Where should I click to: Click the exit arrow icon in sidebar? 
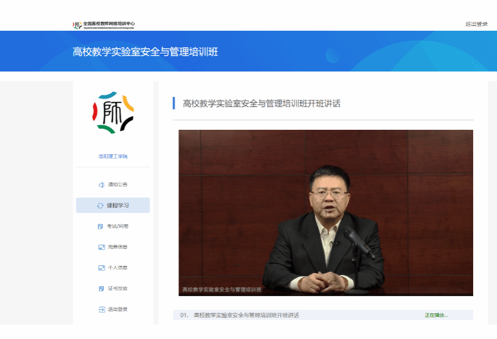pos(101,309)
